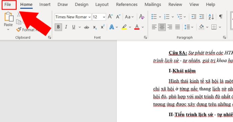This screenshot has height=122, width=233.
Task: Toggle Superscript formatting
Action: click(x=103, y=27)
